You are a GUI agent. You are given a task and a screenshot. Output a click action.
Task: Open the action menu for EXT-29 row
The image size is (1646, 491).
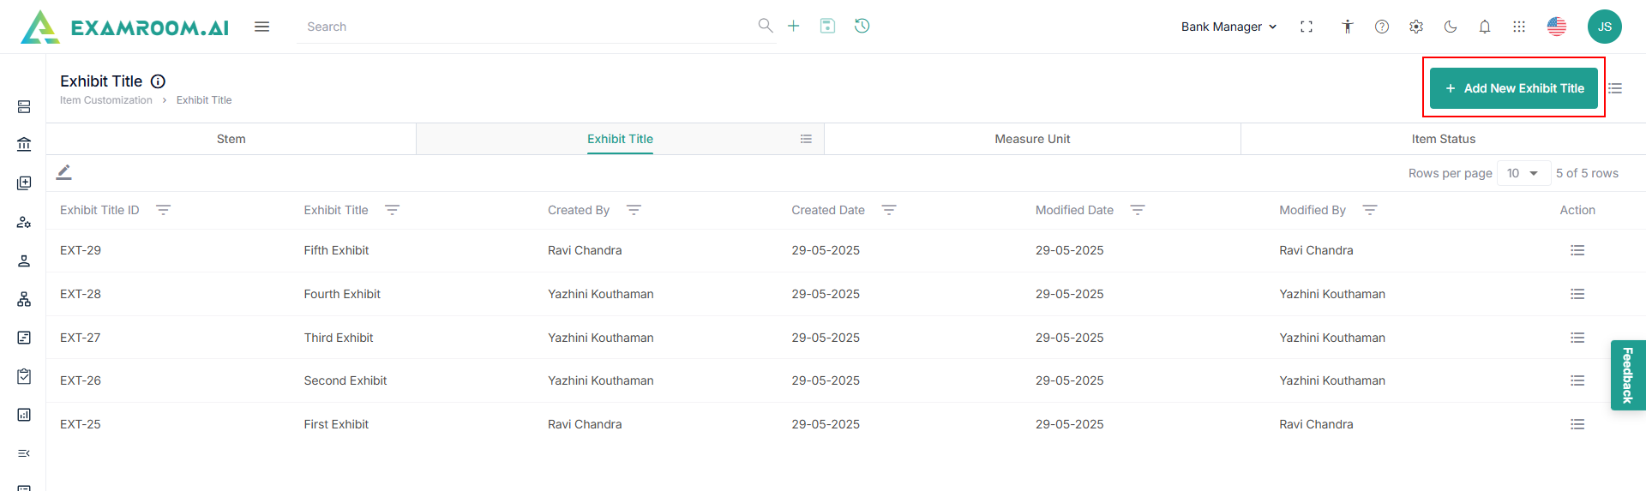coord(1577,250)
